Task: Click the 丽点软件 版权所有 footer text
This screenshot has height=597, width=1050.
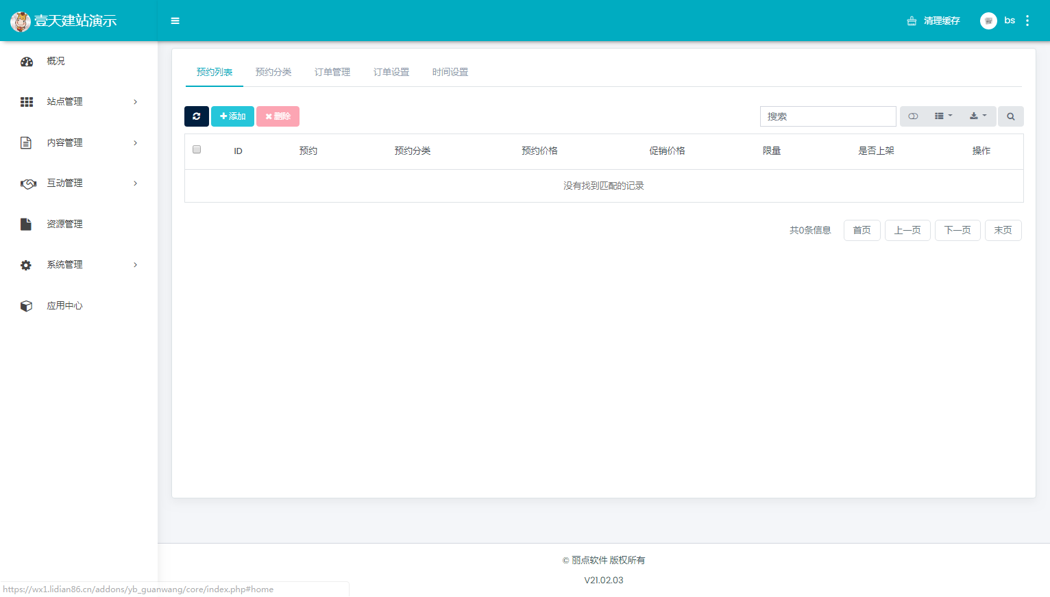Action: [604, 560]
